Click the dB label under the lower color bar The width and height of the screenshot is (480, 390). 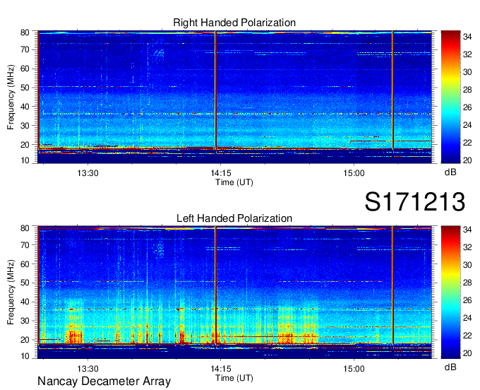coord(450,367)
